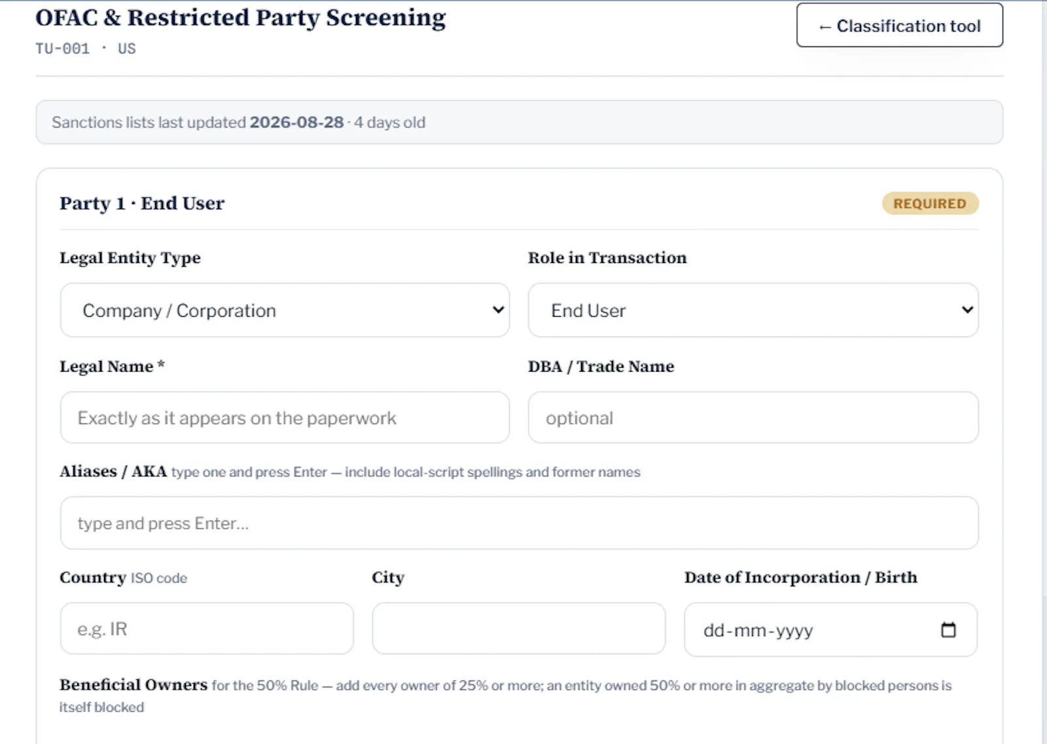Click the Date of Incorporation / Birth label
Screen dimensions: 1047x744
pos(801,577)
